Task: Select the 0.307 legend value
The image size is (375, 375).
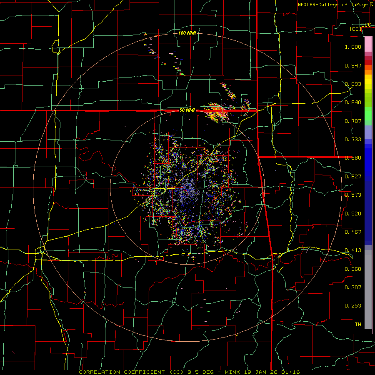Action: point(353,287)
